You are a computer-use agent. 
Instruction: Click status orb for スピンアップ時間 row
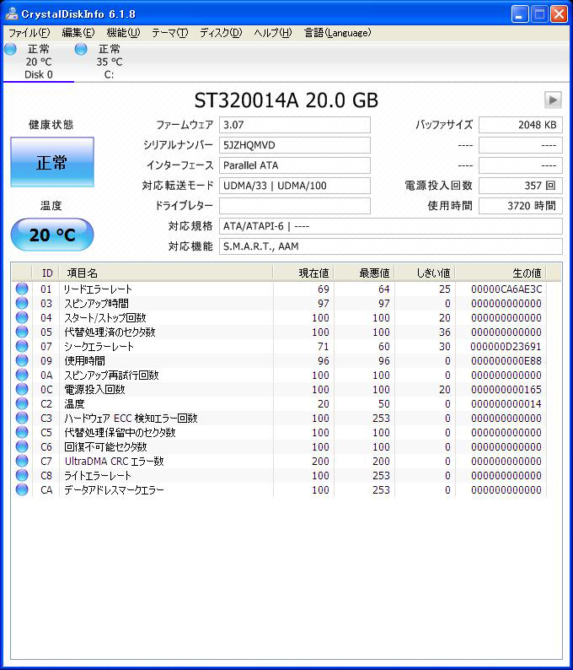click(x=22, y=303)
